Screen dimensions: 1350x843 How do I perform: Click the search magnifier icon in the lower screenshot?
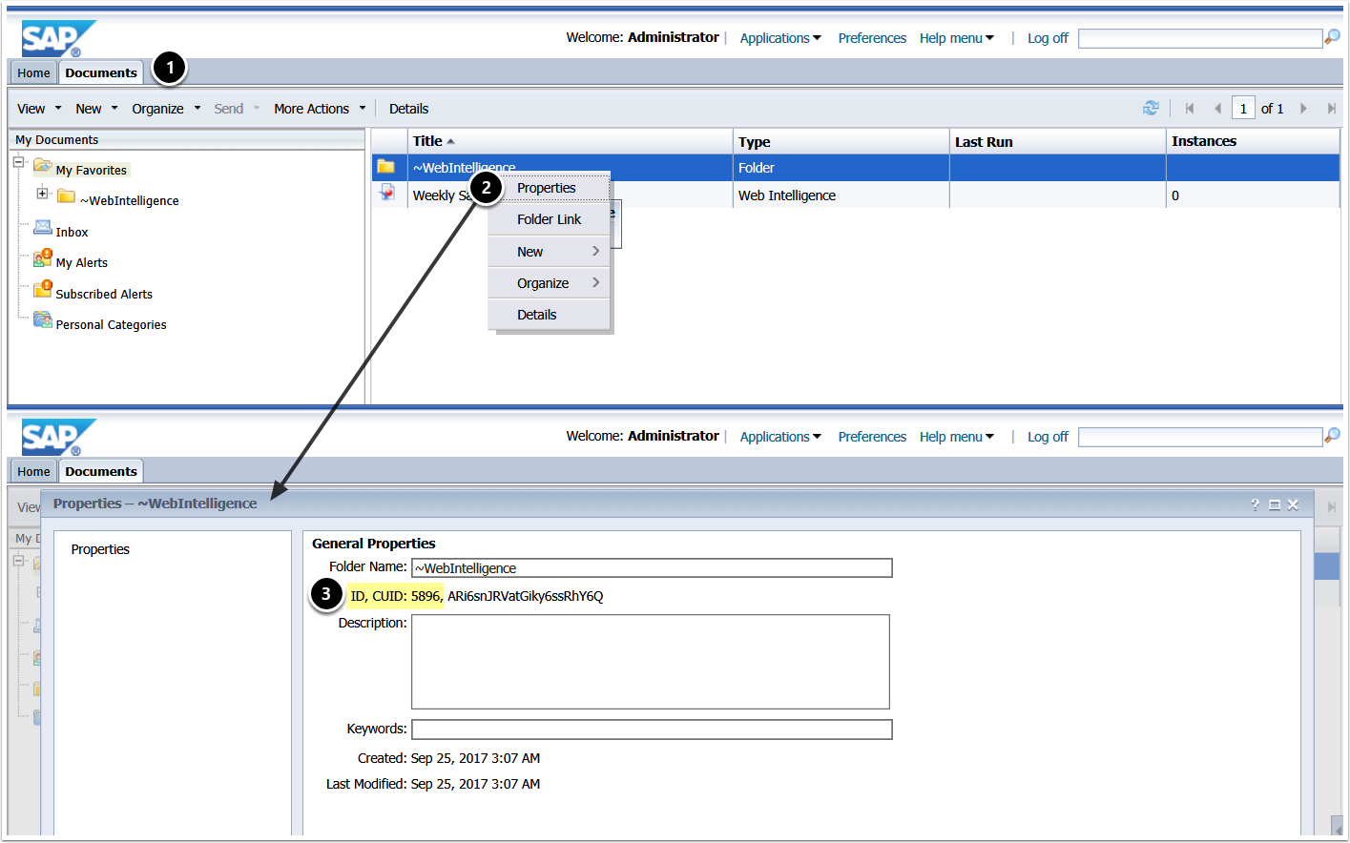[1332, 436]
